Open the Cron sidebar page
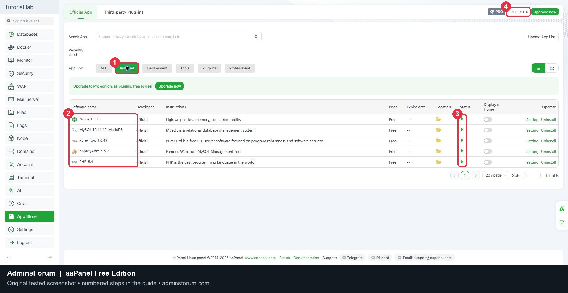Viewport: 568px width, 293px height. pyautogui.click(x=30, y=203)
